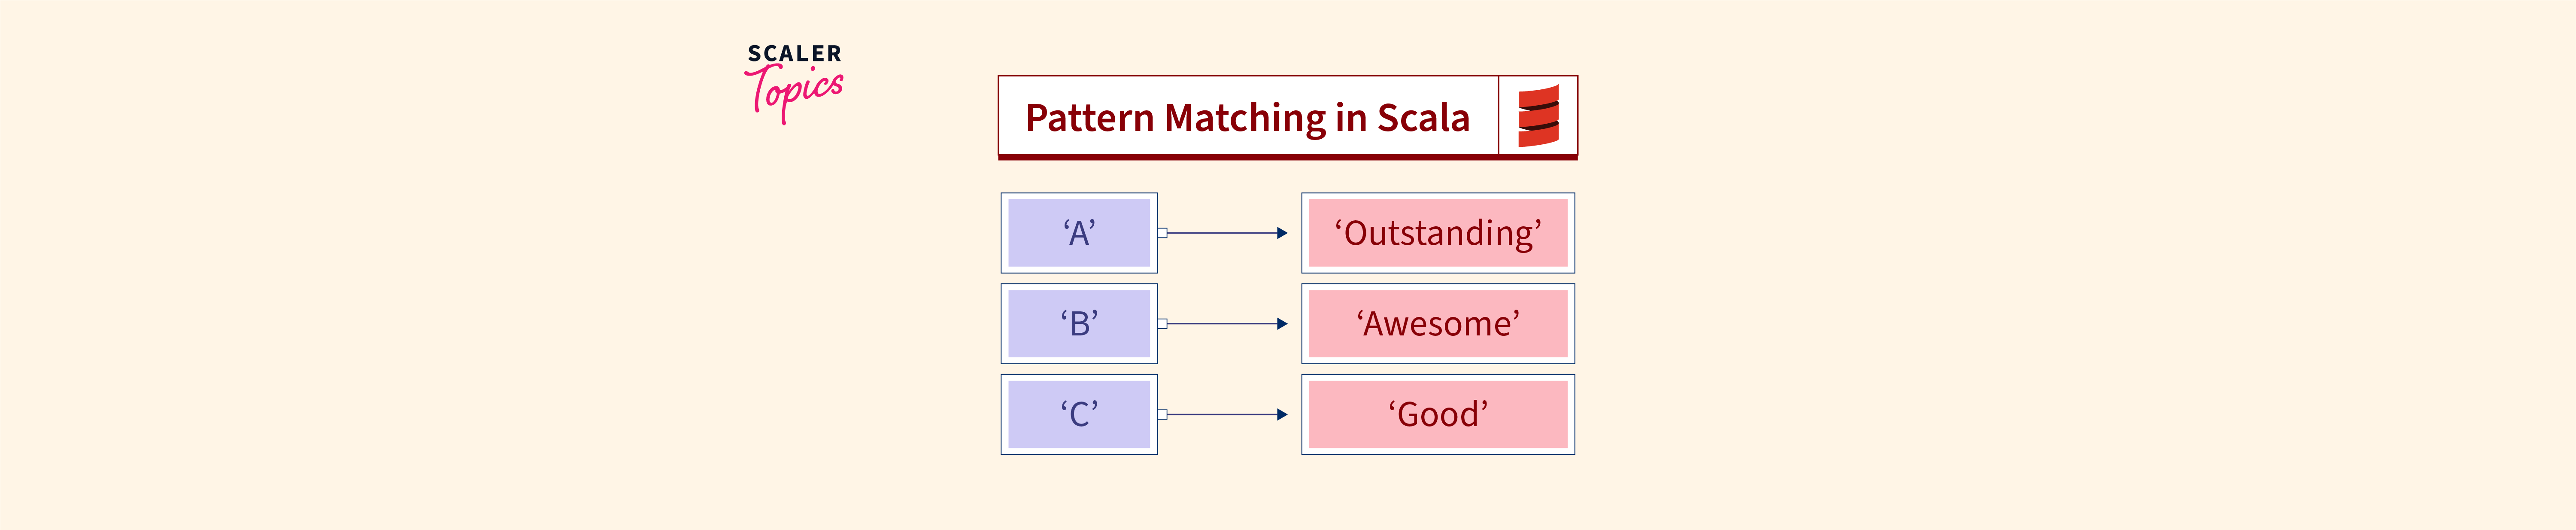Click the pink 'Awesome' box
Image resolution: width=2576 pixels, height=530 pixels.
coord(1438,324)
